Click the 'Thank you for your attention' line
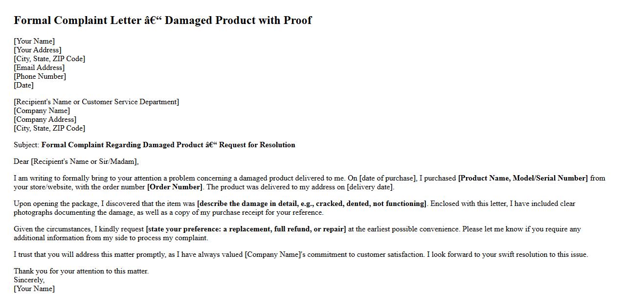This screenshot has height=294, width=625. 81,271
